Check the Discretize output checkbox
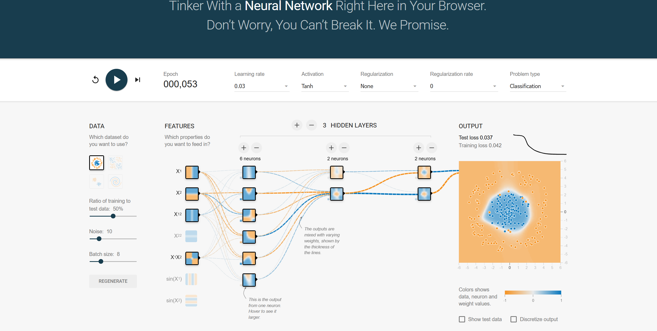 tap(514, 319)
